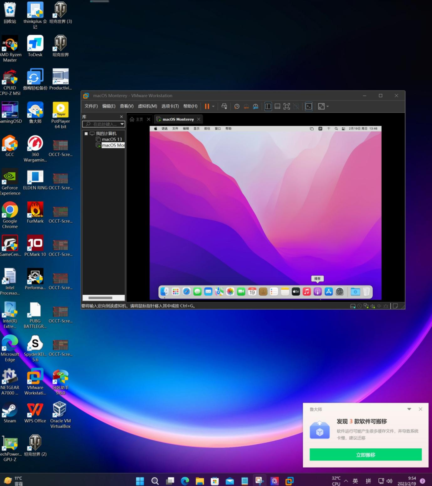Launch Safari from the macOS dock
The height and width of the screenshot is (486, 432).
tap(186, 292)
